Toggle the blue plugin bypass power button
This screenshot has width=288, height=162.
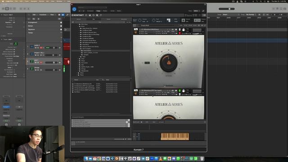coord(74,9)
